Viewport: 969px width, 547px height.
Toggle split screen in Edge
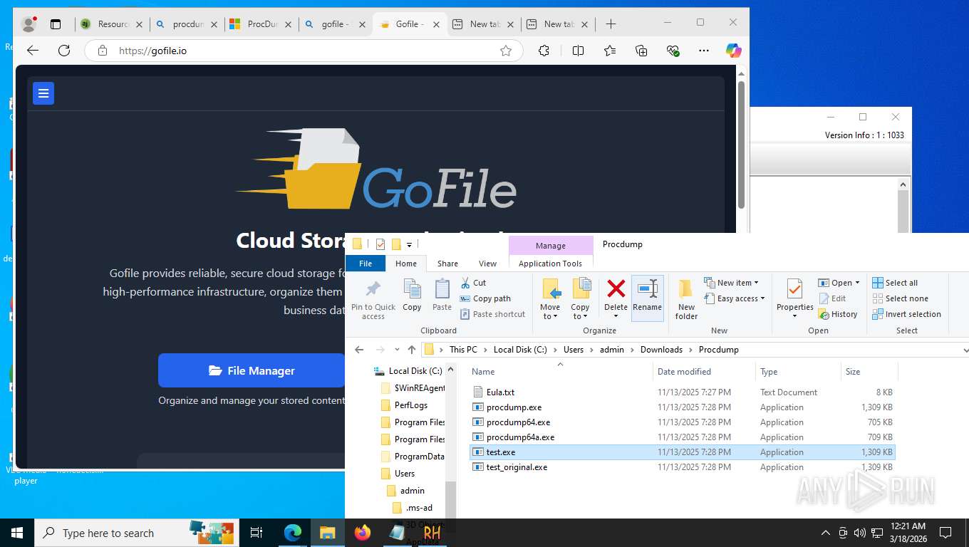[x=578, y=51]
